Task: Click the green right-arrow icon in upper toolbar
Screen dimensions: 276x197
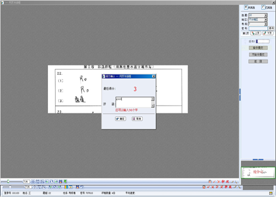Action: point(56,182)
